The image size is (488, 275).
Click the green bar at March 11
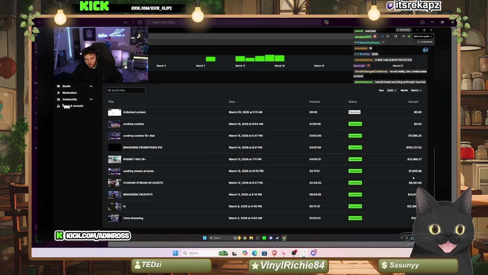coord(240,59)
